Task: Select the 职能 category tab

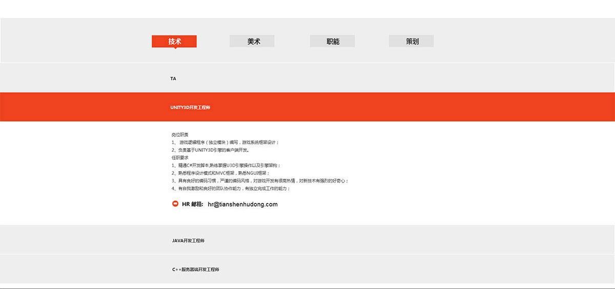Action: [x=333, y=41]
